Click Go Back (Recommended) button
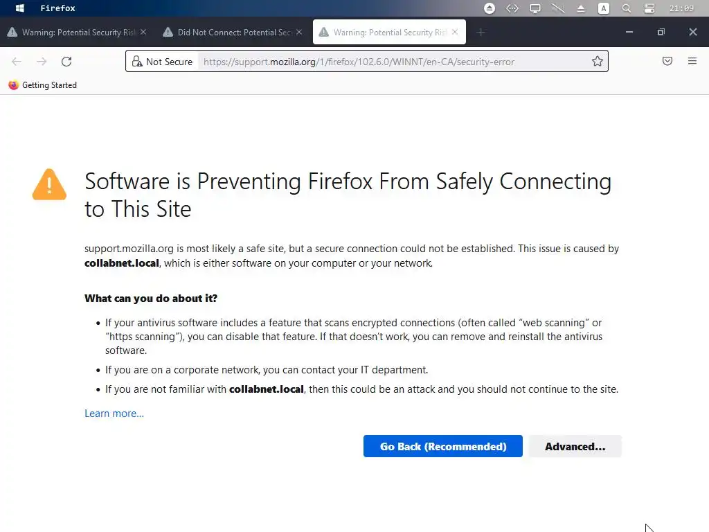709x532 pixels. pos(443,447)
